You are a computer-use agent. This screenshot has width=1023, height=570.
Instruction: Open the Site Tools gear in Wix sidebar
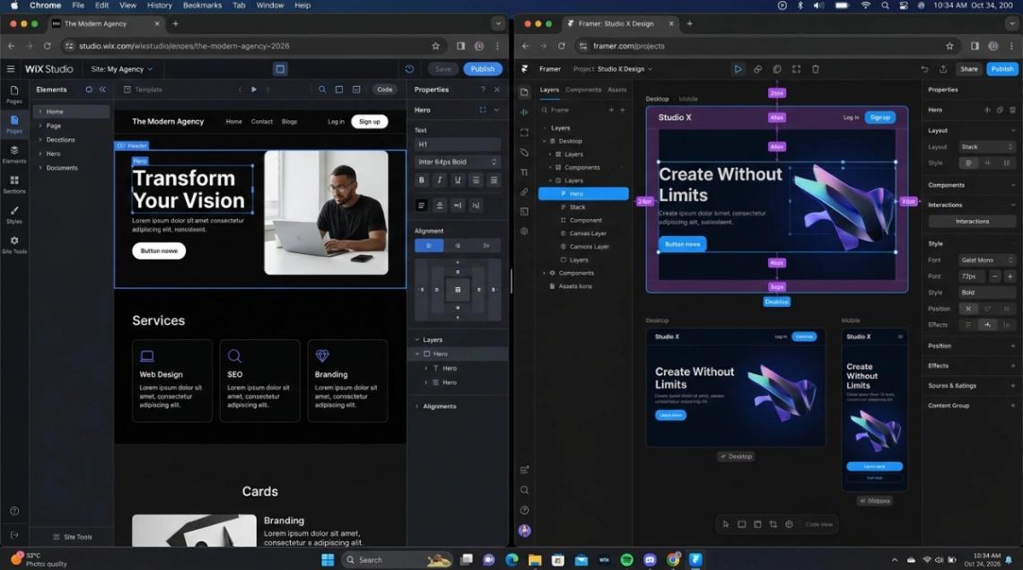point(13,244)
